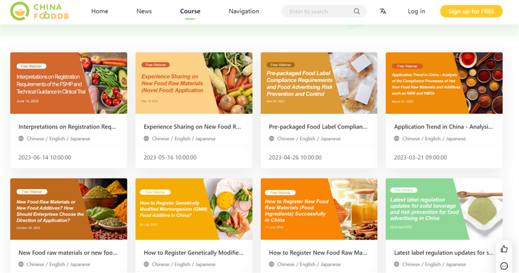Open the News menu item
Image resolution: width=519 pixels, height=273 pixels.
(144, 12)
